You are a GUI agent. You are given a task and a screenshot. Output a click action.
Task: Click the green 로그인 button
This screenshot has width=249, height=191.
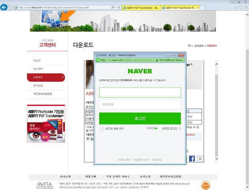click(x=140, y=118)
